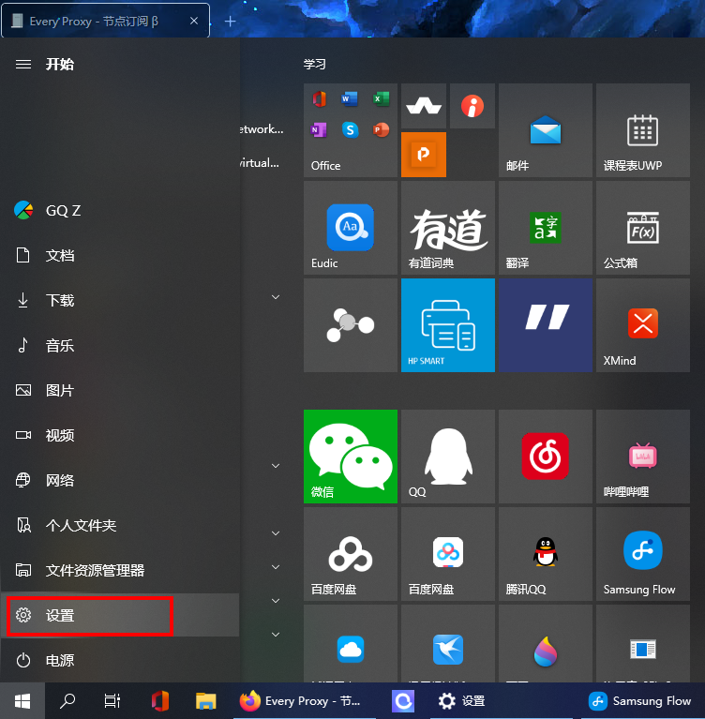Open the red circle i tile
Viewport: 705px width, 719px height.
click(472, 106)
